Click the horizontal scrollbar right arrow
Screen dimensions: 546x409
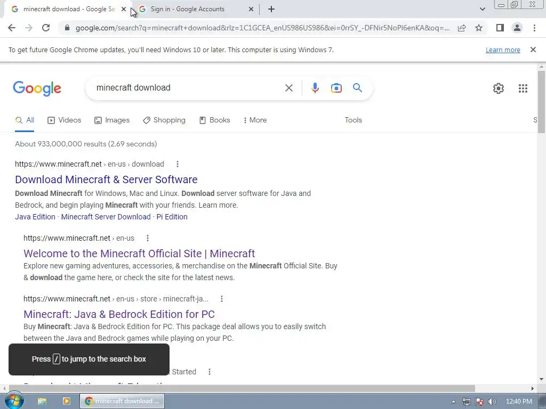(532, 388)
